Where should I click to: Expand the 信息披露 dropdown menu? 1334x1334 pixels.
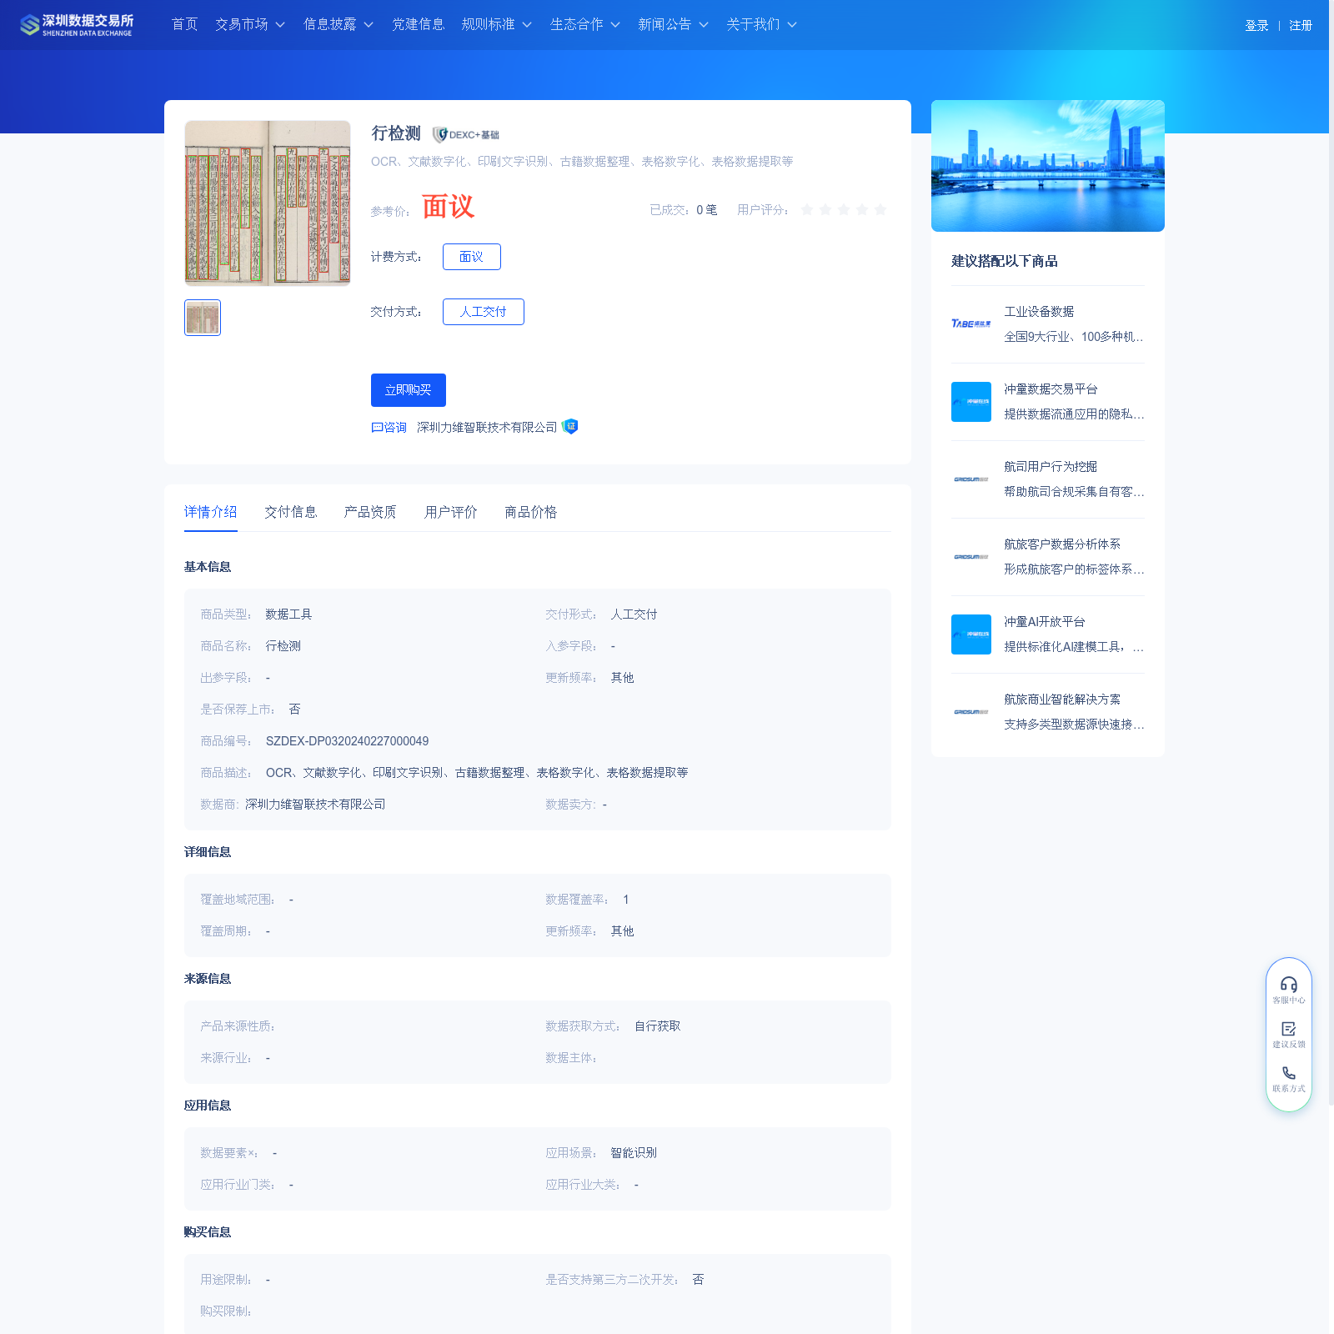pyautogui.click(x=339, y=24)
